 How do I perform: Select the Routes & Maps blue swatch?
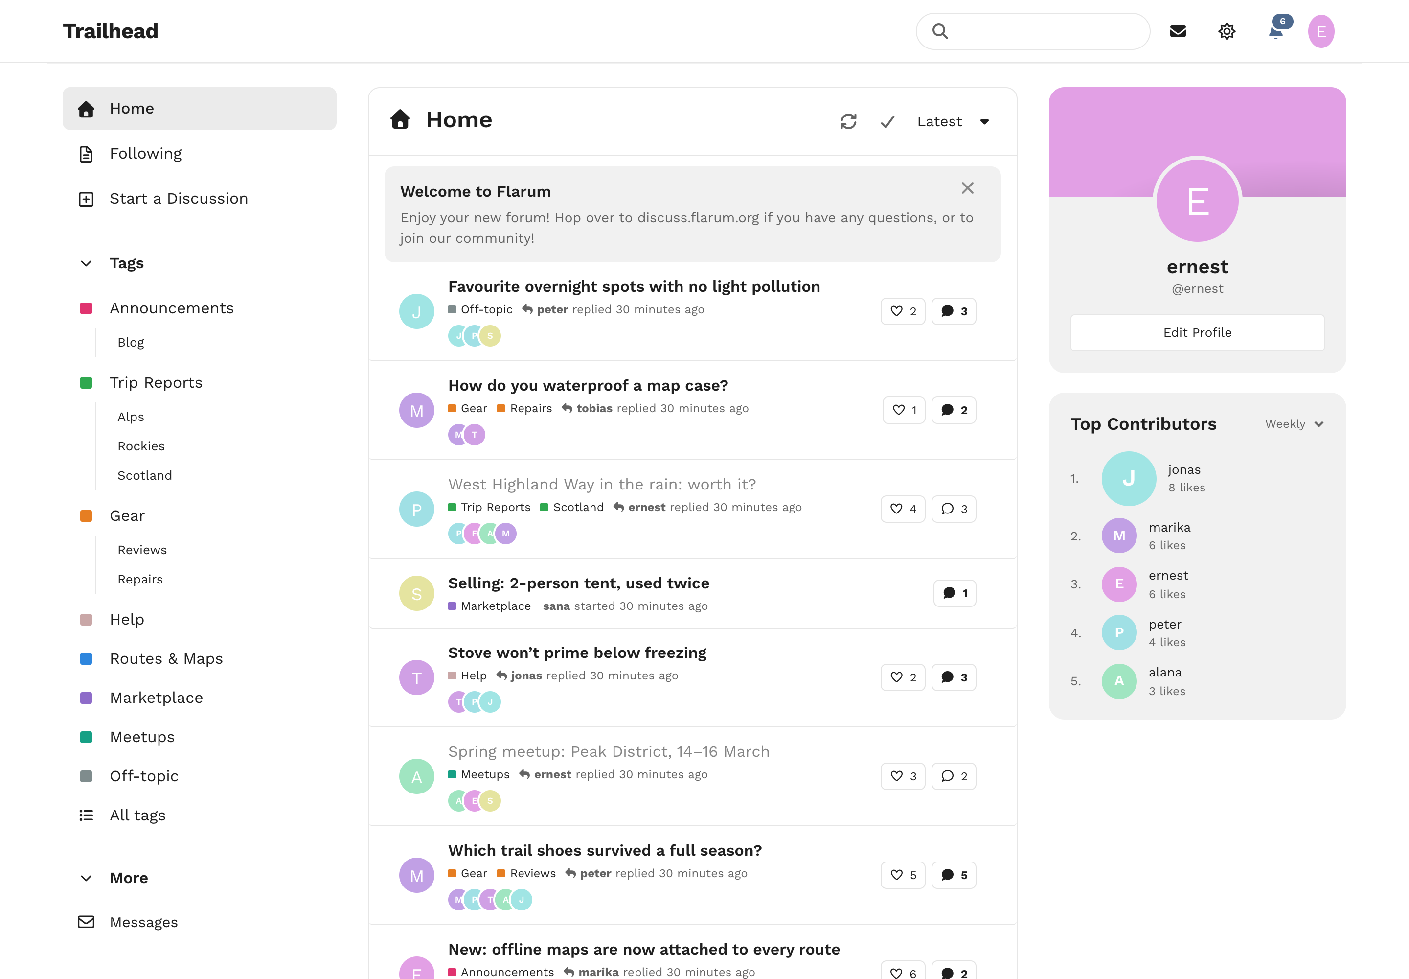click(86, 659)
